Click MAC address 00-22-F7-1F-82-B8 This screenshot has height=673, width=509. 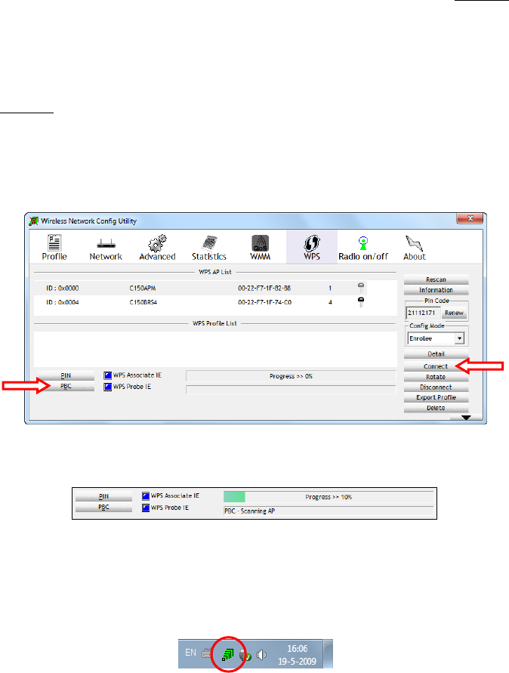[x=264, y=288]
